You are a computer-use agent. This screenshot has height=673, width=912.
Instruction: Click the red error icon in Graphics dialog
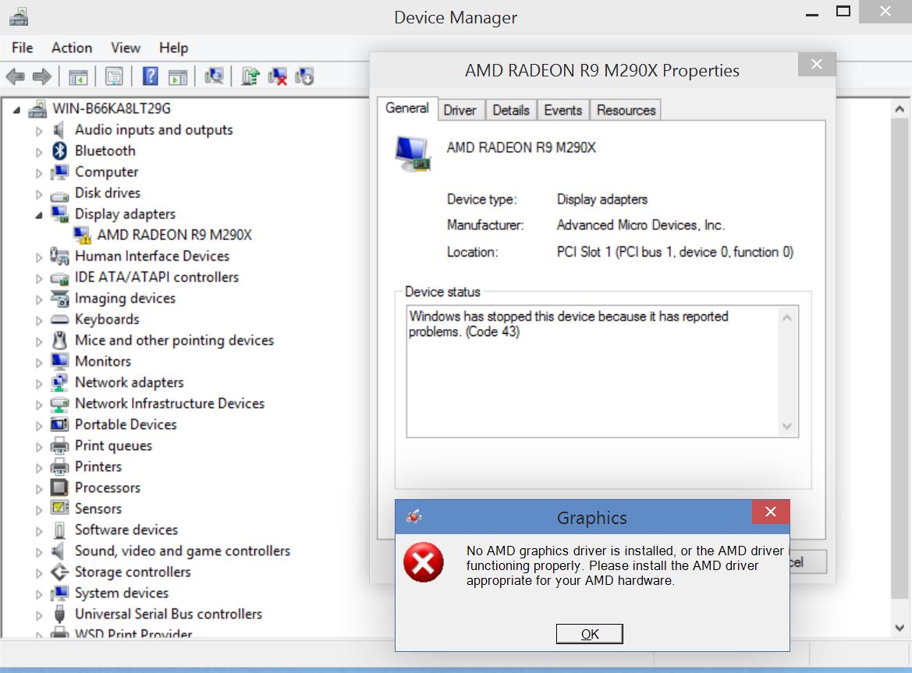tap(424, 562)
